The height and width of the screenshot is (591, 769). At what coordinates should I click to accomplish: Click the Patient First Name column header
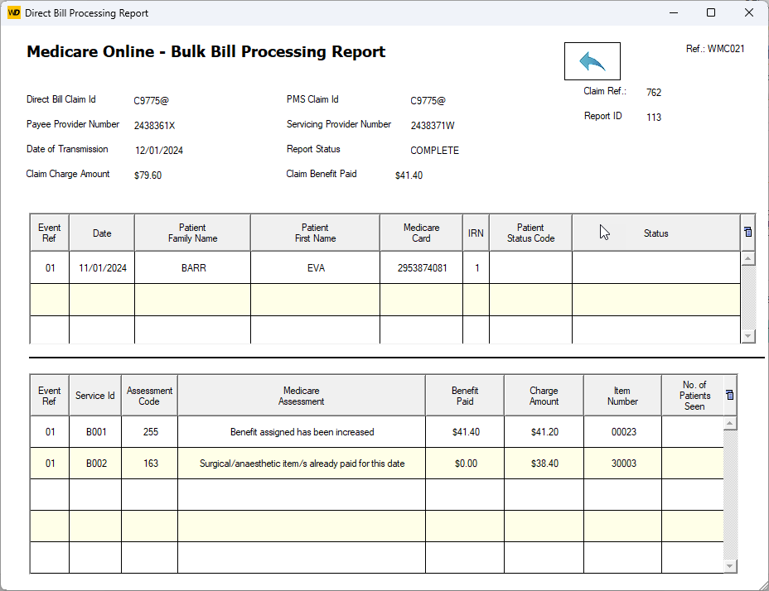coord(315,233)
